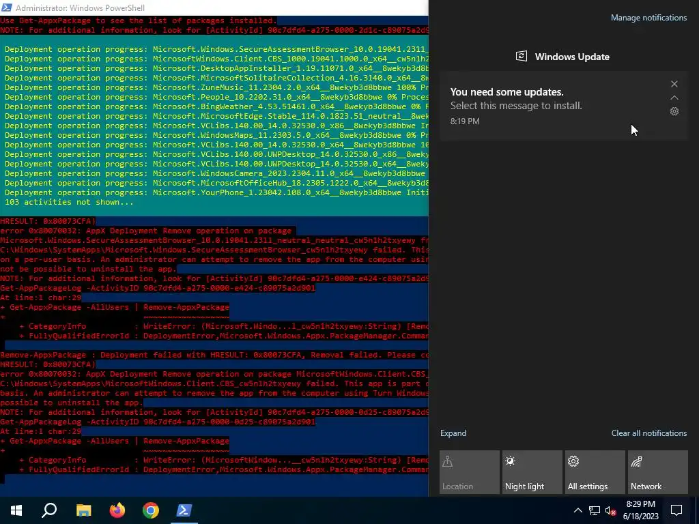Click the MicrosoftSolitaireCollection progress line
This screenshot has width=699, height=524.
(x=216, y=78)
